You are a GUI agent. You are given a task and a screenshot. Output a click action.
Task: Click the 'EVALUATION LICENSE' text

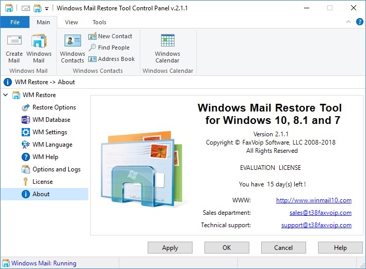coord(270,168)
